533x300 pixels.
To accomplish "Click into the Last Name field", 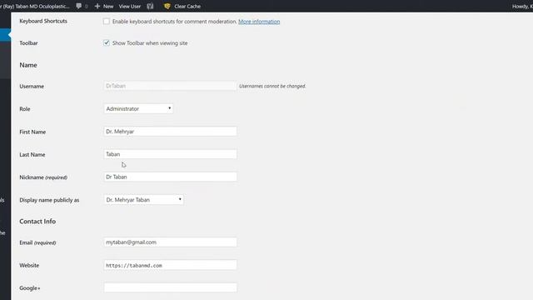I will tap(170, 154).
